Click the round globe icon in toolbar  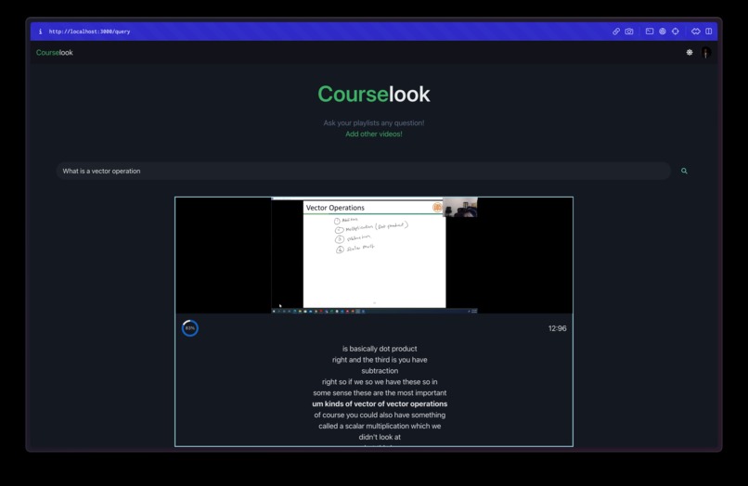tap(662, 32)
